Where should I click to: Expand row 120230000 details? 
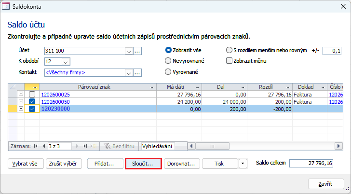[21, 109]
